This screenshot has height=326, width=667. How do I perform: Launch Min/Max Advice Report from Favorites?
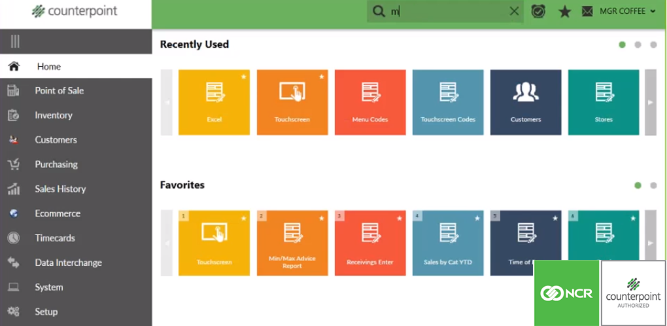[292, 242]
